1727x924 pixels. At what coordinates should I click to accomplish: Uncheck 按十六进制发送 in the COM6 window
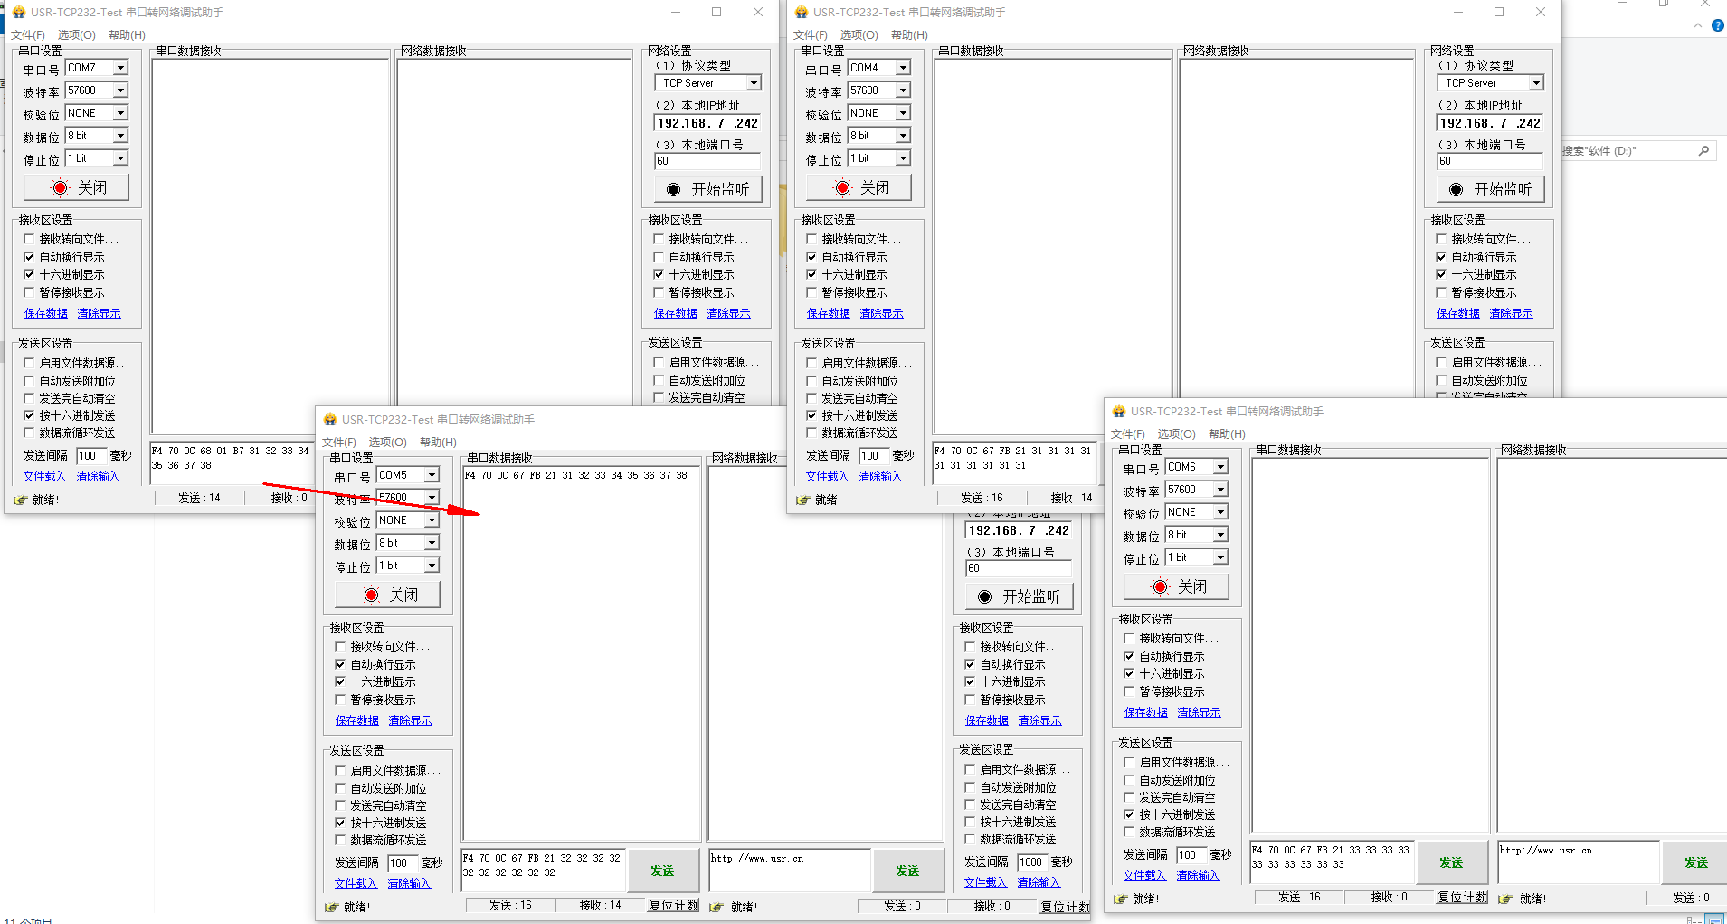1129,814
